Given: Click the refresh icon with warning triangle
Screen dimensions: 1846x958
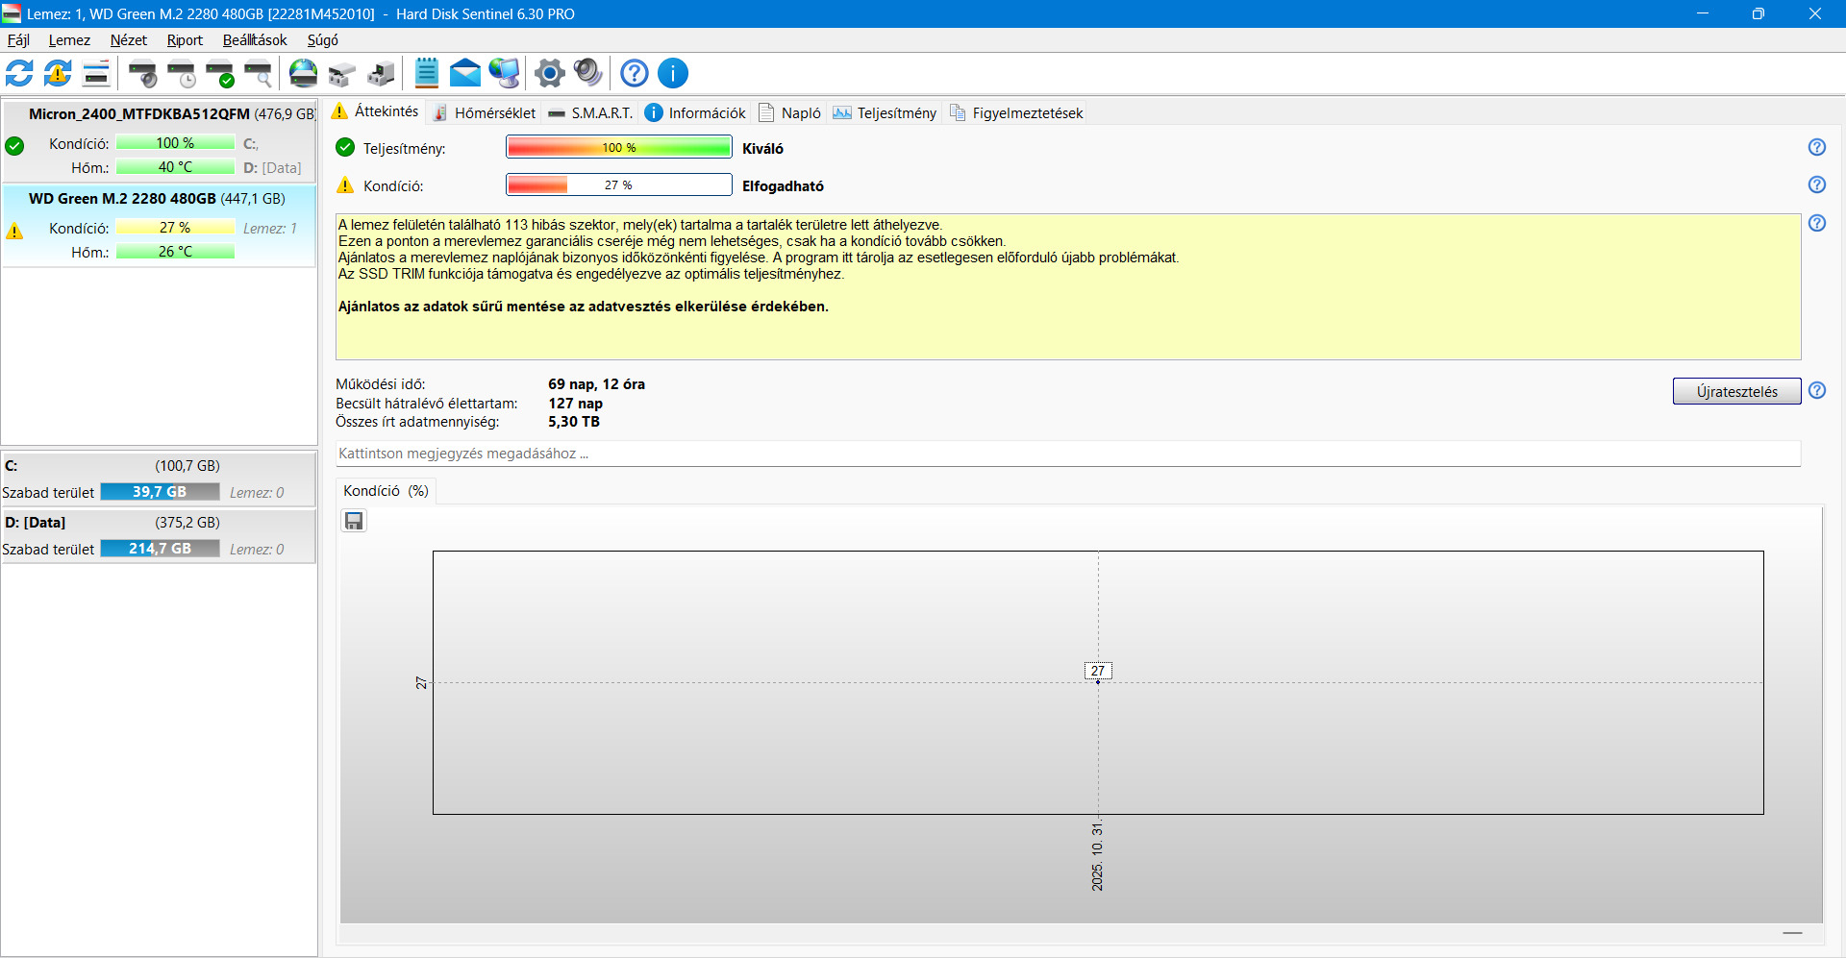Looking at the screenshot, I should tap(58, 73).
